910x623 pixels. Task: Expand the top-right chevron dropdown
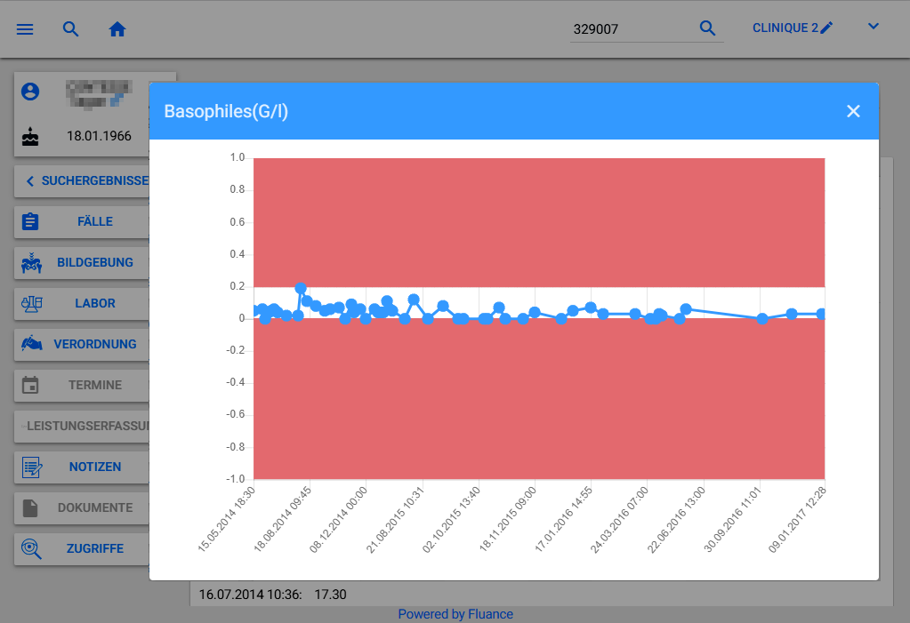(x=874, y=27)
